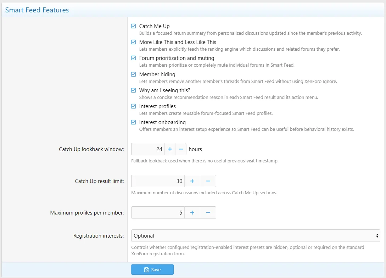
Task: Click the 'Shows a concise recommendation reason' description
Action: (x=229, y=98)
